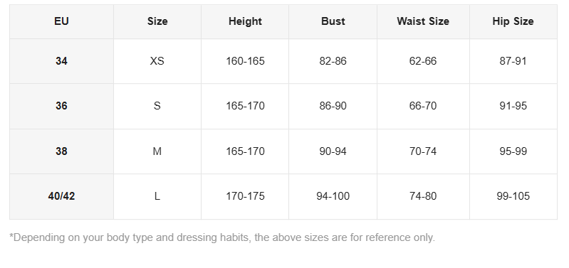This screenshot has height=268, width=569.
Task: Select the EU 40/42 row label
Action: 61,196
